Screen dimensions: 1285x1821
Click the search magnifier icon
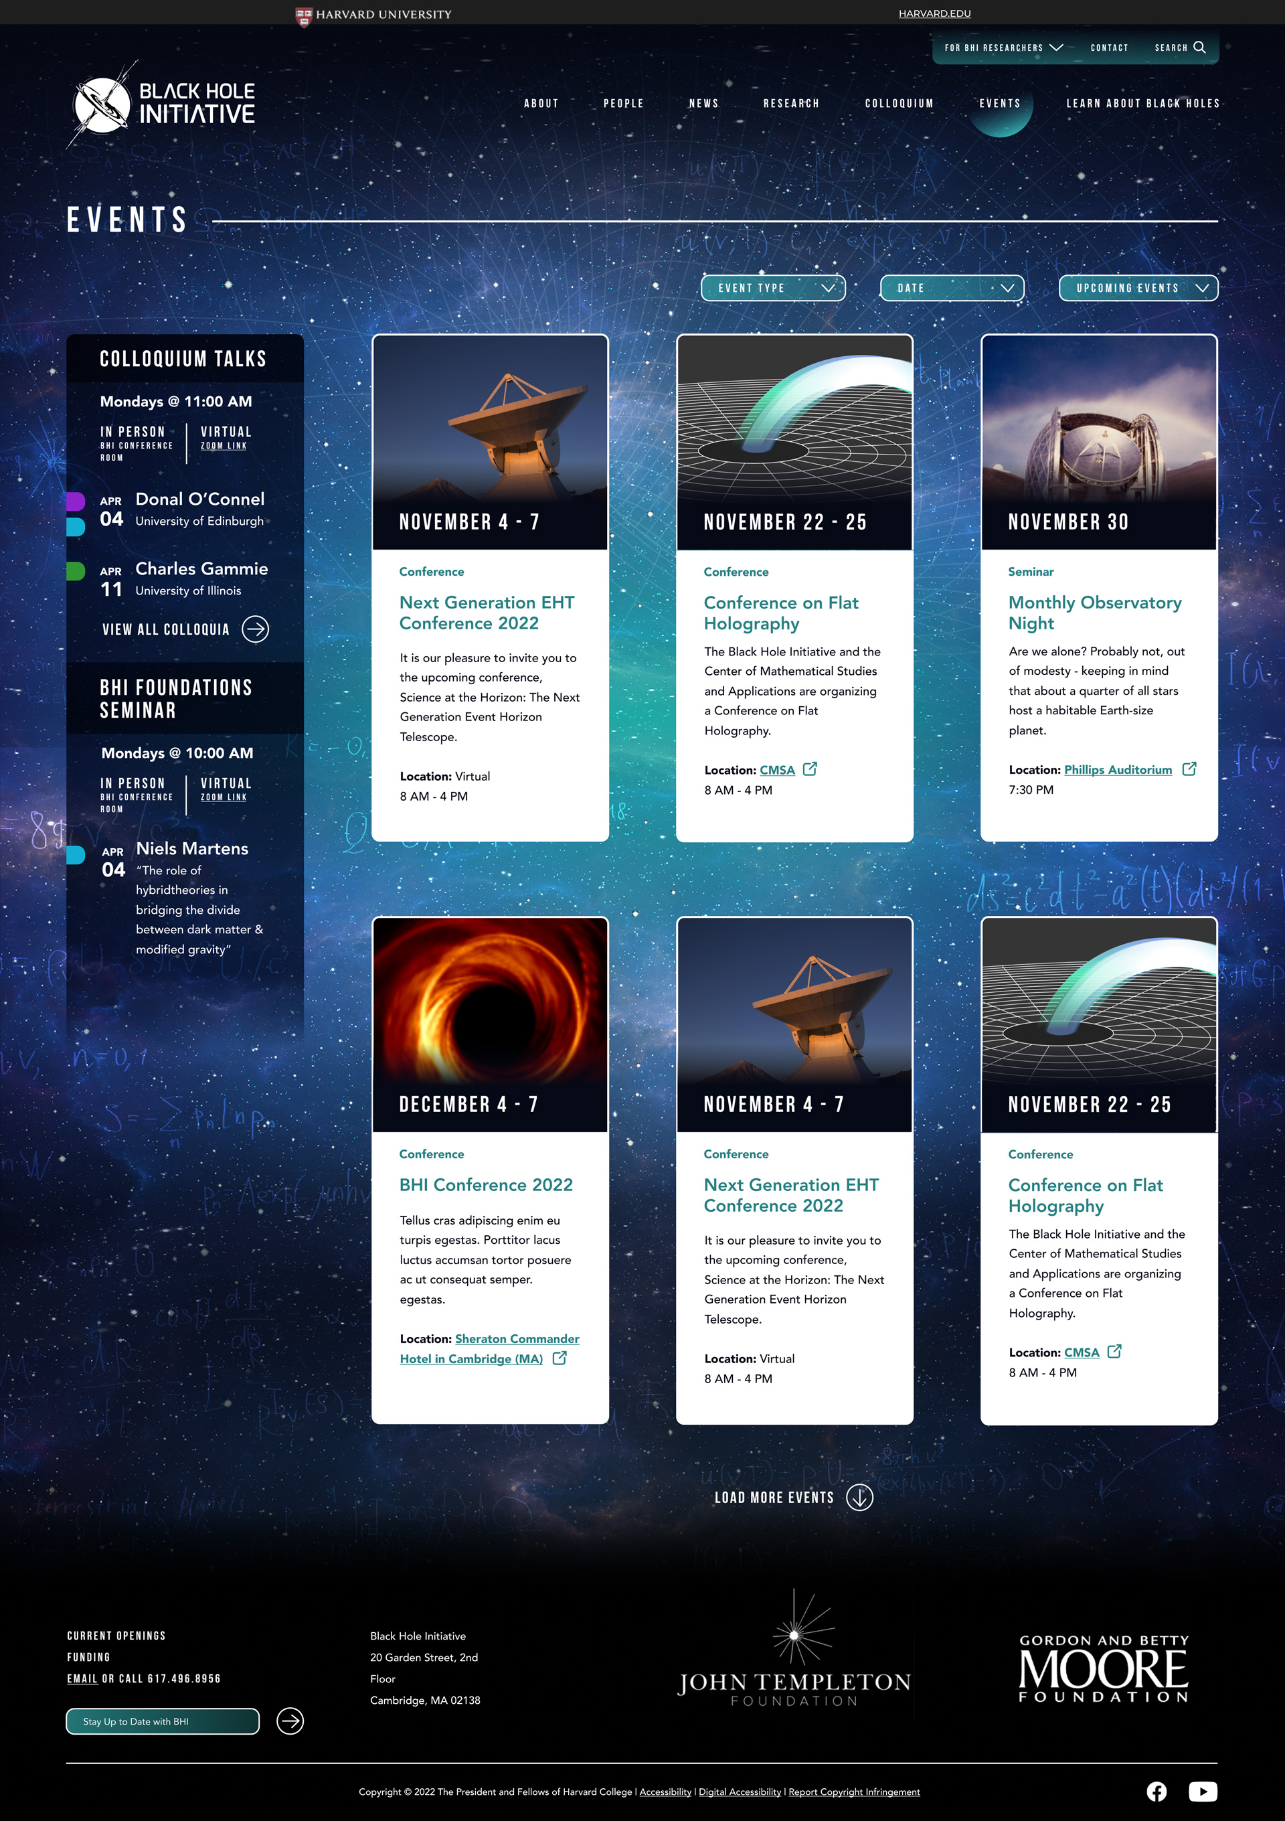[1199, 48]
